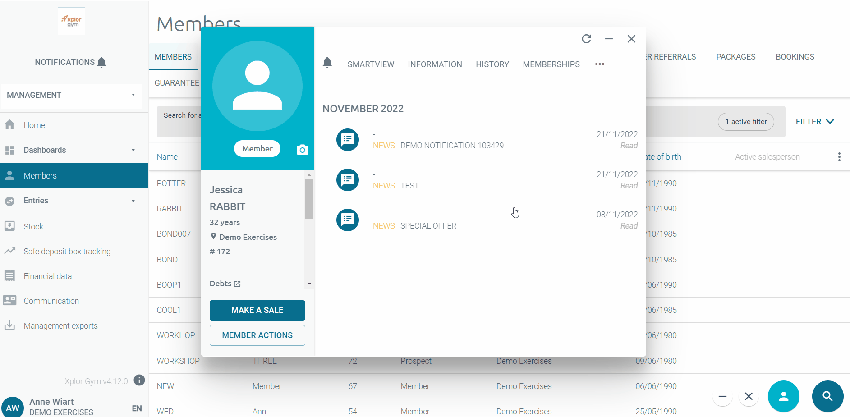Image resolution: width=850 pixels, height=417 pixels.
Task: Open the table column options kebab menu
Action: 839,157
